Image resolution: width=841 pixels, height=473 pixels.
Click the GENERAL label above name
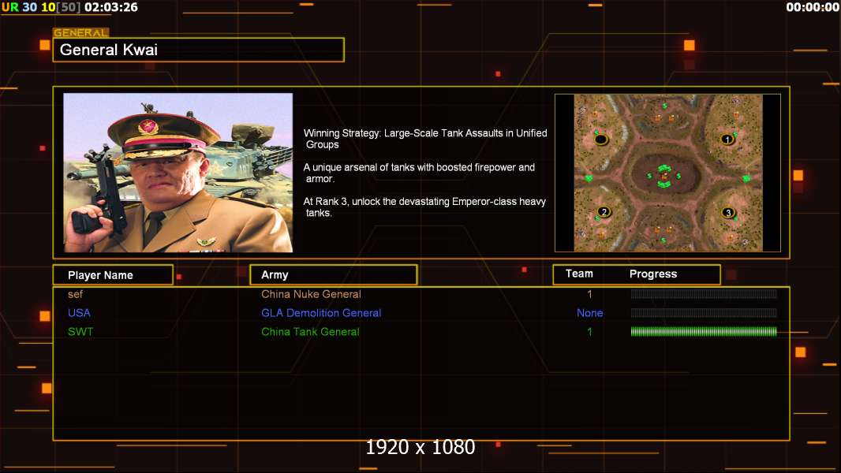point(81,32)
